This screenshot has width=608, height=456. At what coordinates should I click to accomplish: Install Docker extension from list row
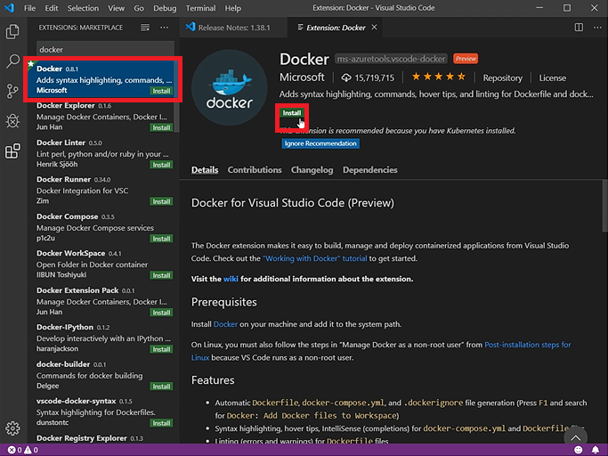(x=161, y=91)
